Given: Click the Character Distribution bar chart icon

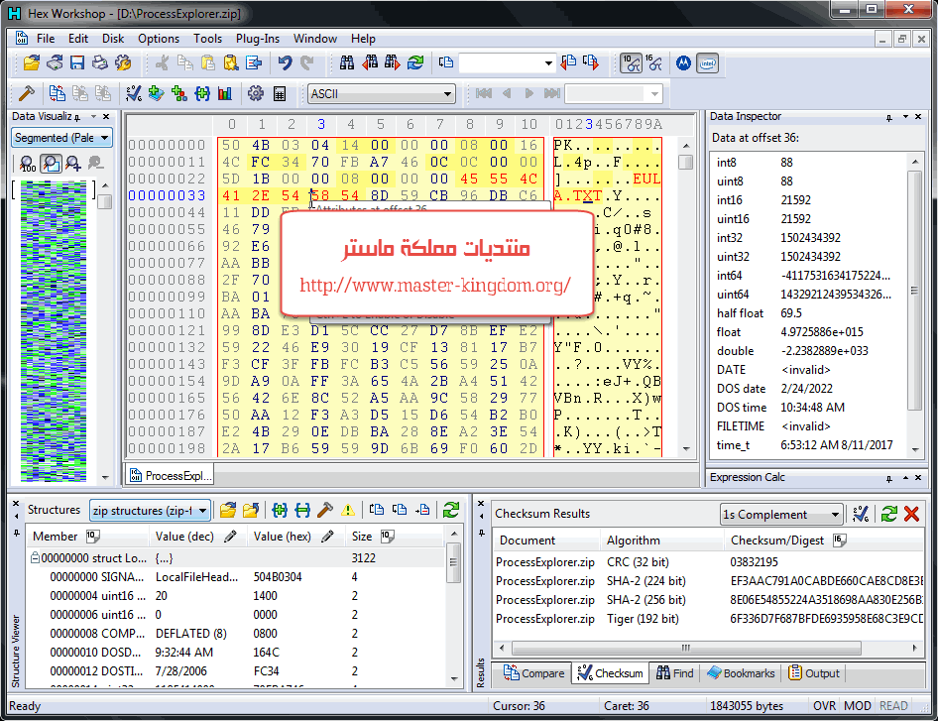Looking at the screenshot, I should click(x=225, y=93).
